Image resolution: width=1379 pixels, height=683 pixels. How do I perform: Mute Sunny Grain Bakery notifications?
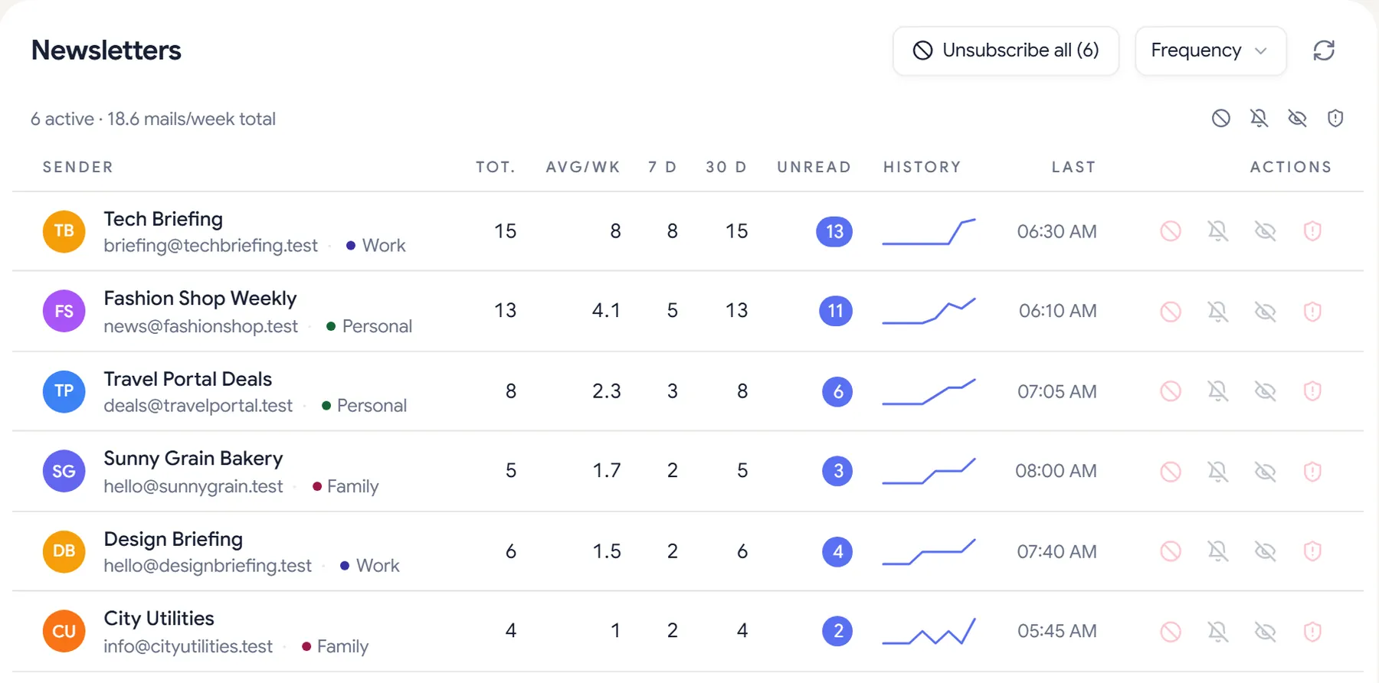point(1218,472)
